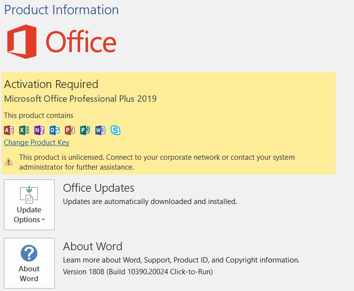Select 'Learn more about Word, Support' description
This screenshot has width=354, height=291.
[x=181, y=260]
